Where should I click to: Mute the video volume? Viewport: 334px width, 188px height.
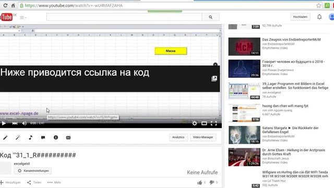tap(25, 123)
